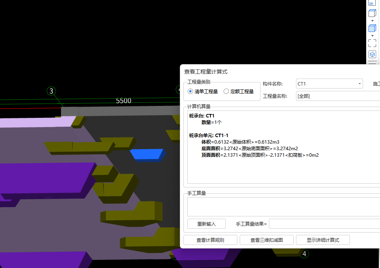Select the blue pile cap in the 3D view
This screenshot has height=268, width=380.
pos(147,155)
